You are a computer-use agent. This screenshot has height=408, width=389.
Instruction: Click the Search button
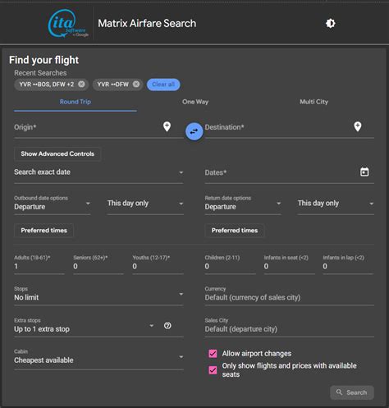click(x=352, y=392)
